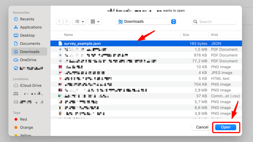Sort files by the Size column header
This screenshot has height=142, width=253.
click(186, 35)
